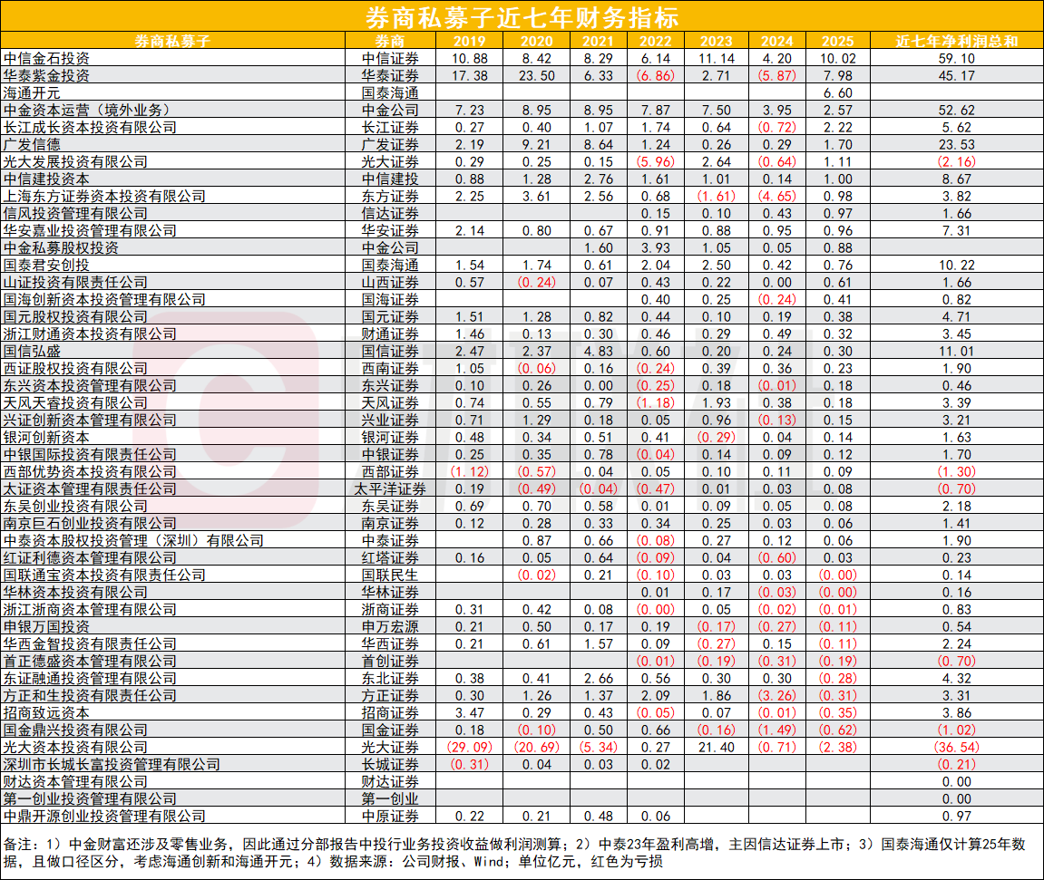Screen dimensions: 1044x880
Task: Select the red value (6.86)
Action: 656,76
